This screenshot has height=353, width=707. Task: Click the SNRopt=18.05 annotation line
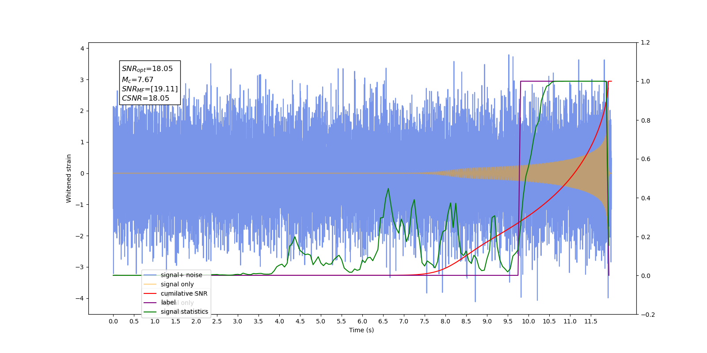(x=147, y=69)
